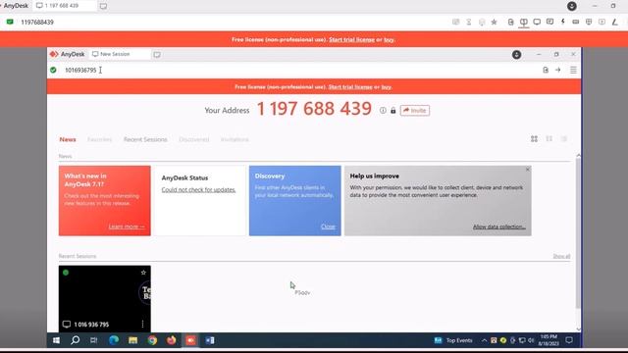Image resolution: width=628 pixels, height=353 pixels.
Task: Click the file transfer icon in outer toolbar
Action: pos(510,22)
